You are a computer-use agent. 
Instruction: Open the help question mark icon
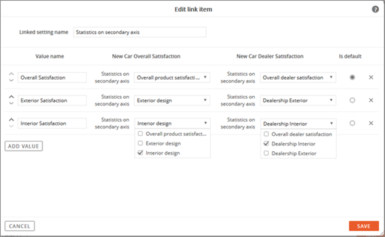click(x=375, y=9)
